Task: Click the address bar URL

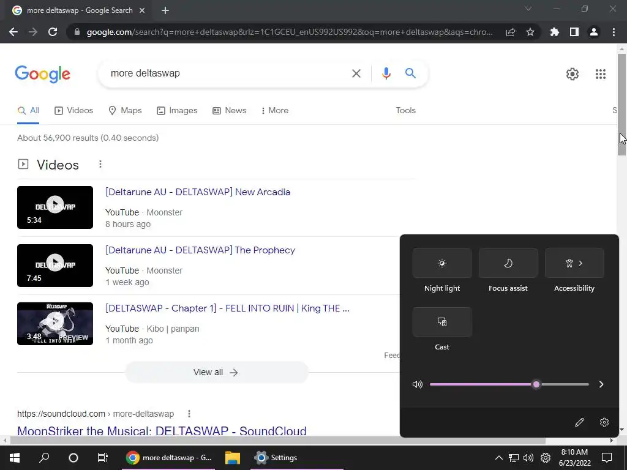Action: (x=290, y=32)
